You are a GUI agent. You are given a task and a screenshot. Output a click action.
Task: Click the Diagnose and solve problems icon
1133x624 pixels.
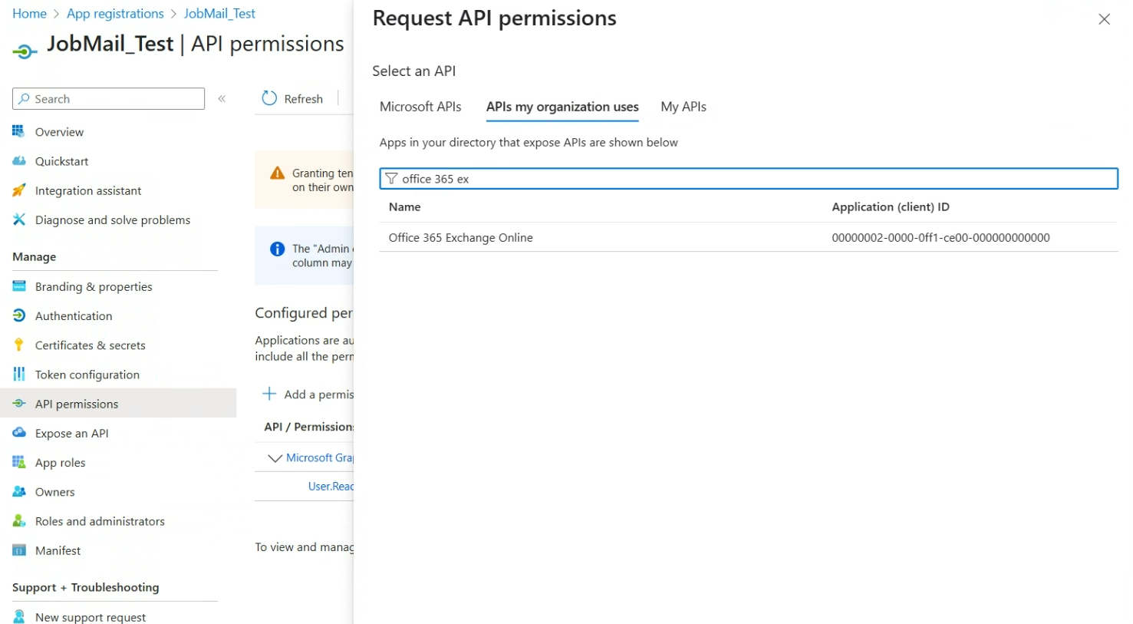19,220
